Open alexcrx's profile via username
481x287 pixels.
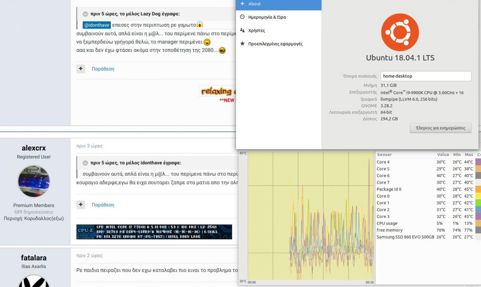click(x=34, y=148)
